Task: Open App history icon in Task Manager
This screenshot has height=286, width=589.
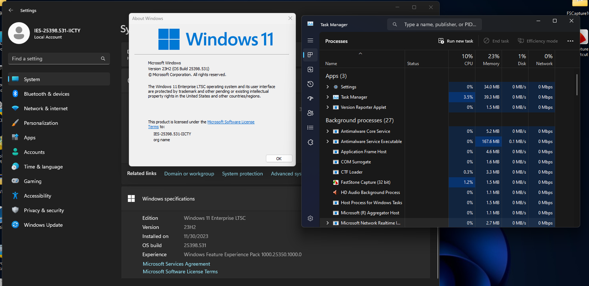Action: (x=310, y=84)
